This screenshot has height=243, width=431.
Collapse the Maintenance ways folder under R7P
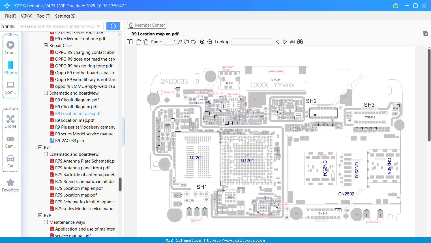coord(46,222)
